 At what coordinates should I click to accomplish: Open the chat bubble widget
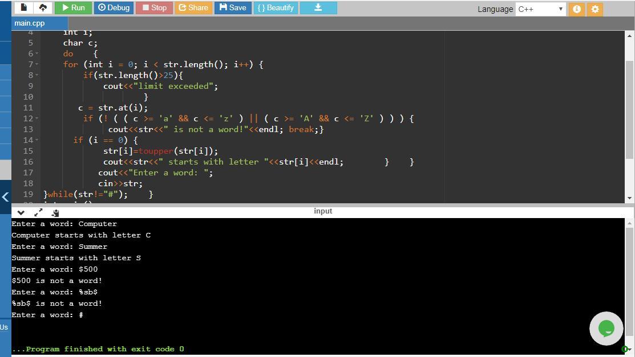pos(606,329)
